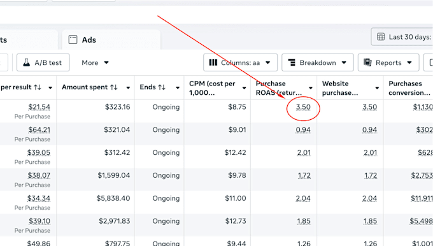Click the $9.78 CPM value
Screen dimensions: 433x246
coord(237,175)
